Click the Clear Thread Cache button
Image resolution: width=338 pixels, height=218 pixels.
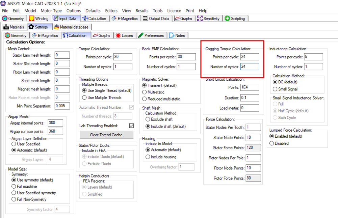point(106,135)
